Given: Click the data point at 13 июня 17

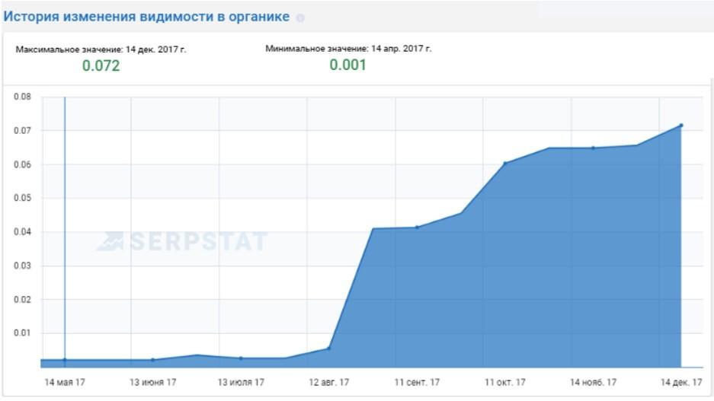Looking at the screenshot, I should (x=152, y=360).
